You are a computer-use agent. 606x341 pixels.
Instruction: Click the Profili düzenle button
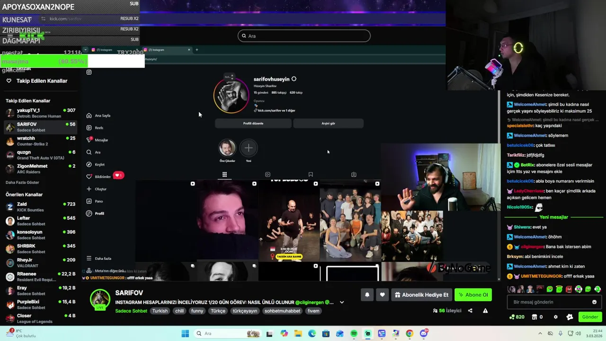(x=253, y=123)
